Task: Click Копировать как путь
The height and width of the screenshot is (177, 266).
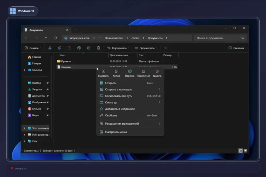Action: tap(130, 96)
